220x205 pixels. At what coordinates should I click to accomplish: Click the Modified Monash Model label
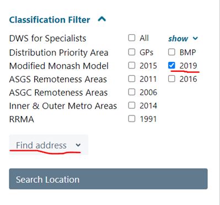coord(59,66)
